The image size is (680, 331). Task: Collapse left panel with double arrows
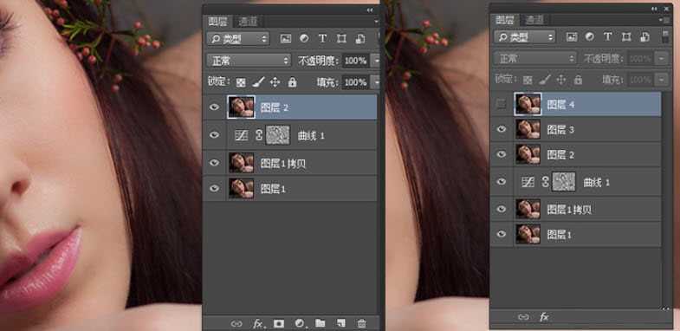click(x=370, y=10)
